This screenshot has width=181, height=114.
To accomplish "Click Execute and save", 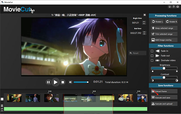I will click(x=164, y=97).
